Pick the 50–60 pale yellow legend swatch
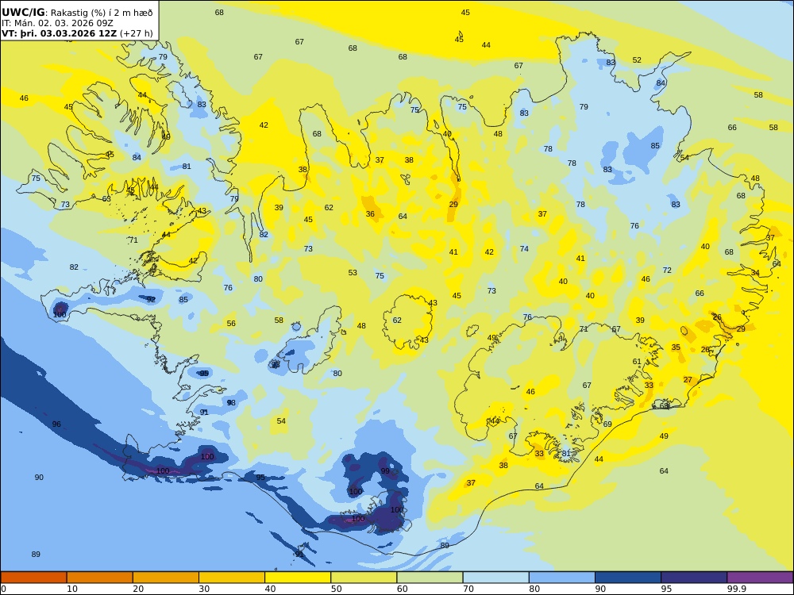Screen dimensions: 794x595 click(364, 578)
